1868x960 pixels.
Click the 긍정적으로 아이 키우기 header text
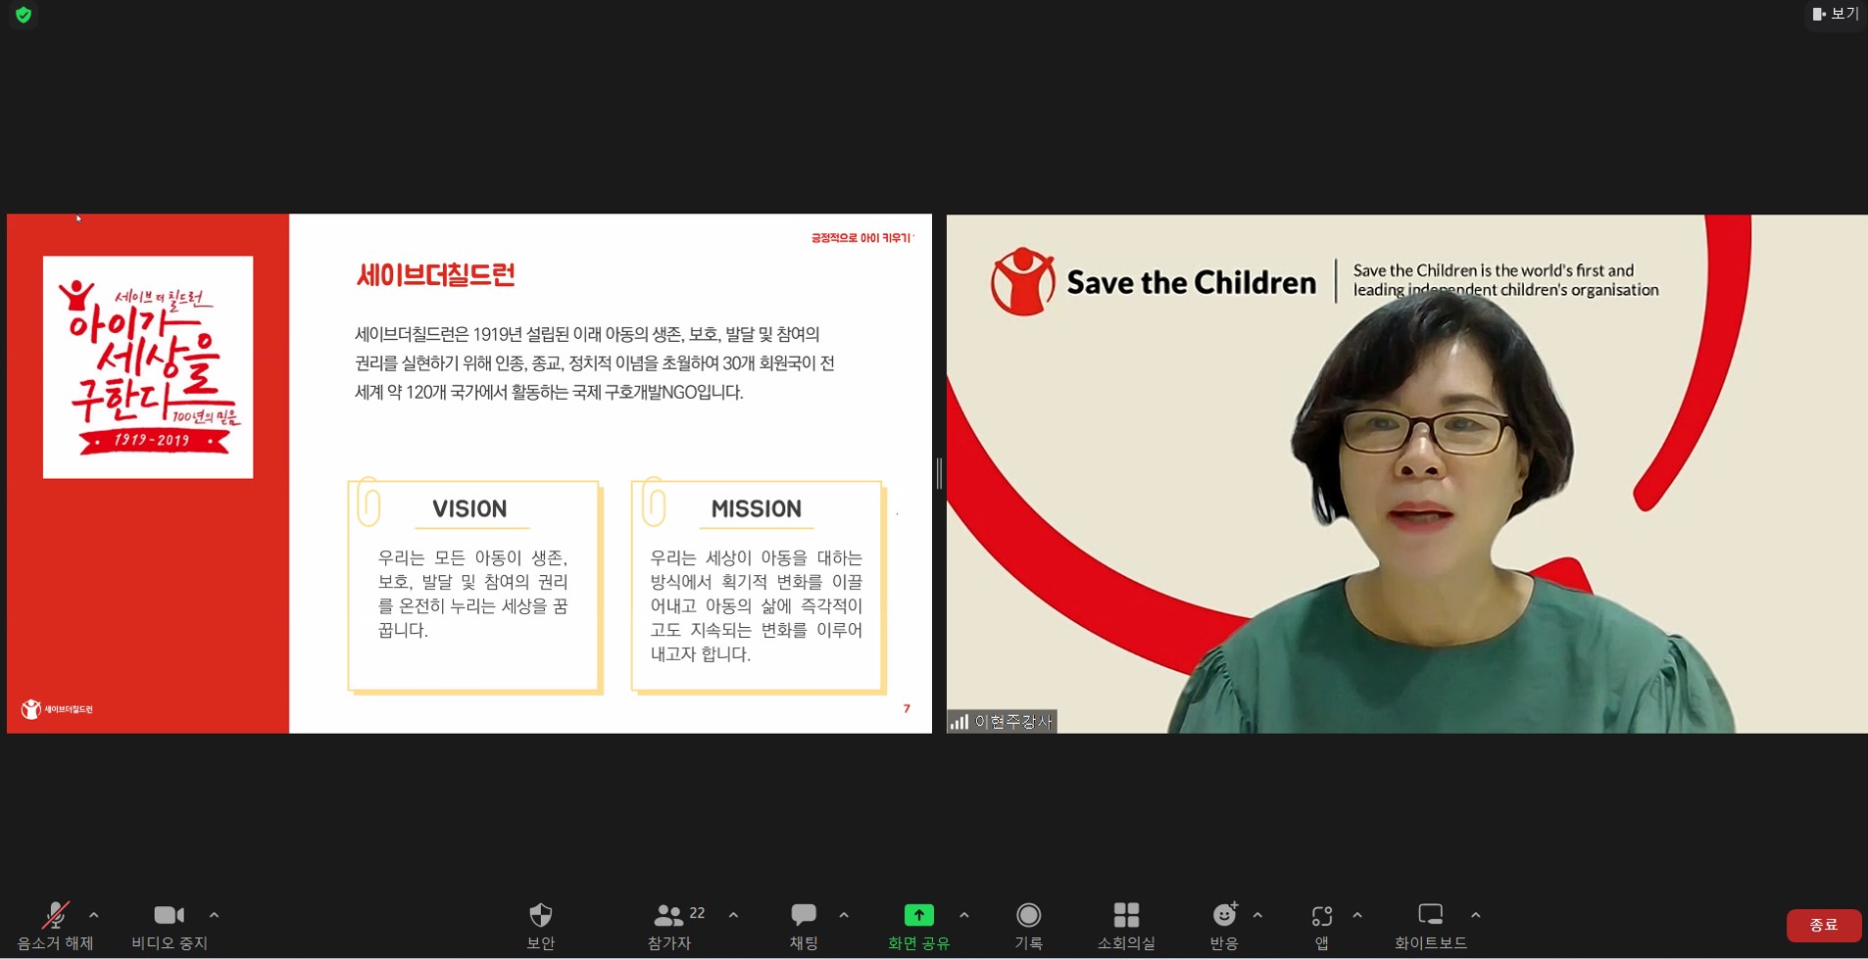click(x=861, y=238)
